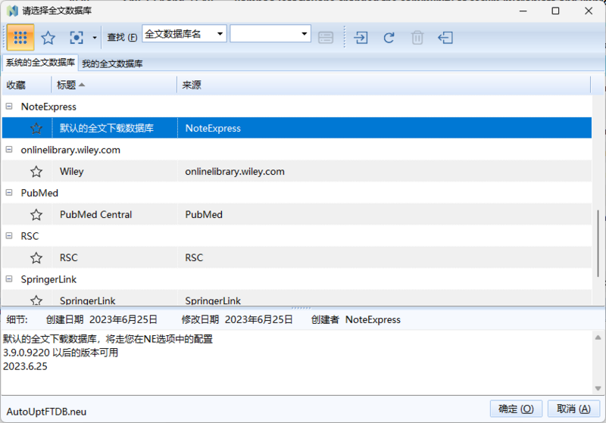Open the 全文数据库名 search field dropdown
The width and height of the screenshot is (606, 423).
tap(220, 34)
